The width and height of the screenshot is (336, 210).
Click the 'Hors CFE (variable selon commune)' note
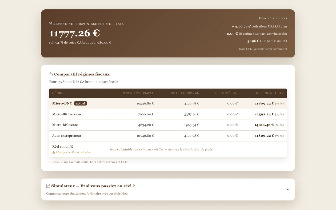coord(263,49)
